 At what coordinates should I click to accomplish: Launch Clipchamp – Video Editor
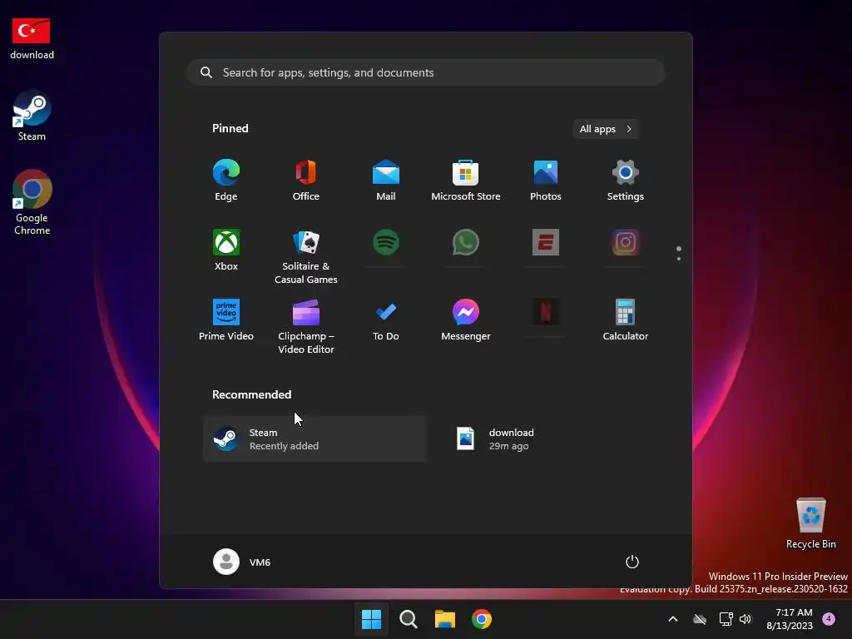306,326
